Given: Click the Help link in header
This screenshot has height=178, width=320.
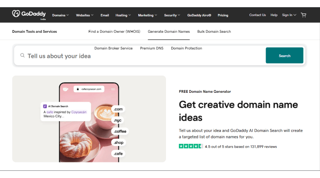Looking at the screenshot, I should click(274, 15).
